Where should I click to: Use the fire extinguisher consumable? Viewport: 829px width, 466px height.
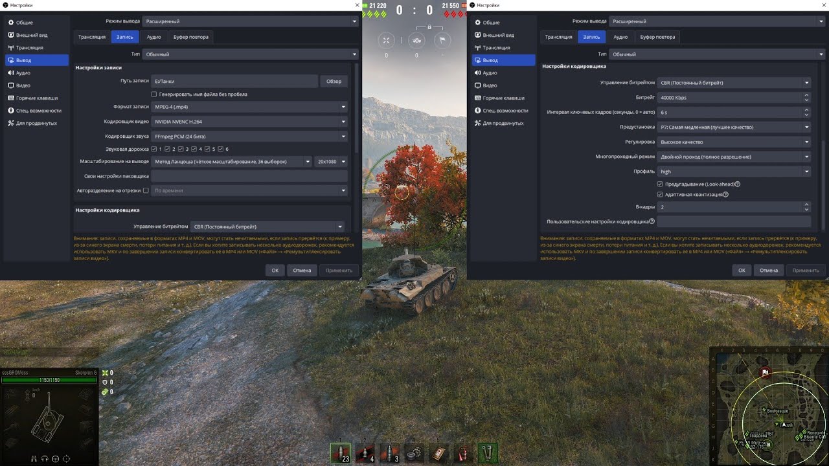point(463,453)
